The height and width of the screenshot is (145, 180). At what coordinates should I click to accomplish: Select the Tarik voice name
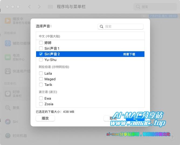(48, 85)
